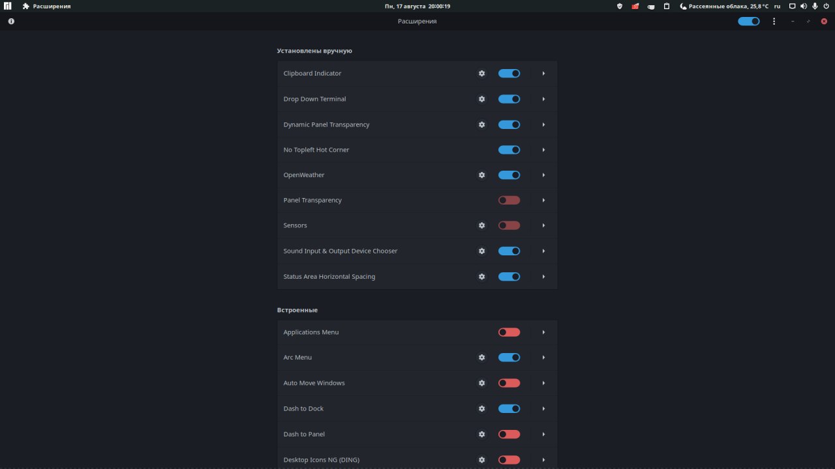The image size is (835, 469).
Task: Click the info icon in the header bar
Action: coord(11,21)
